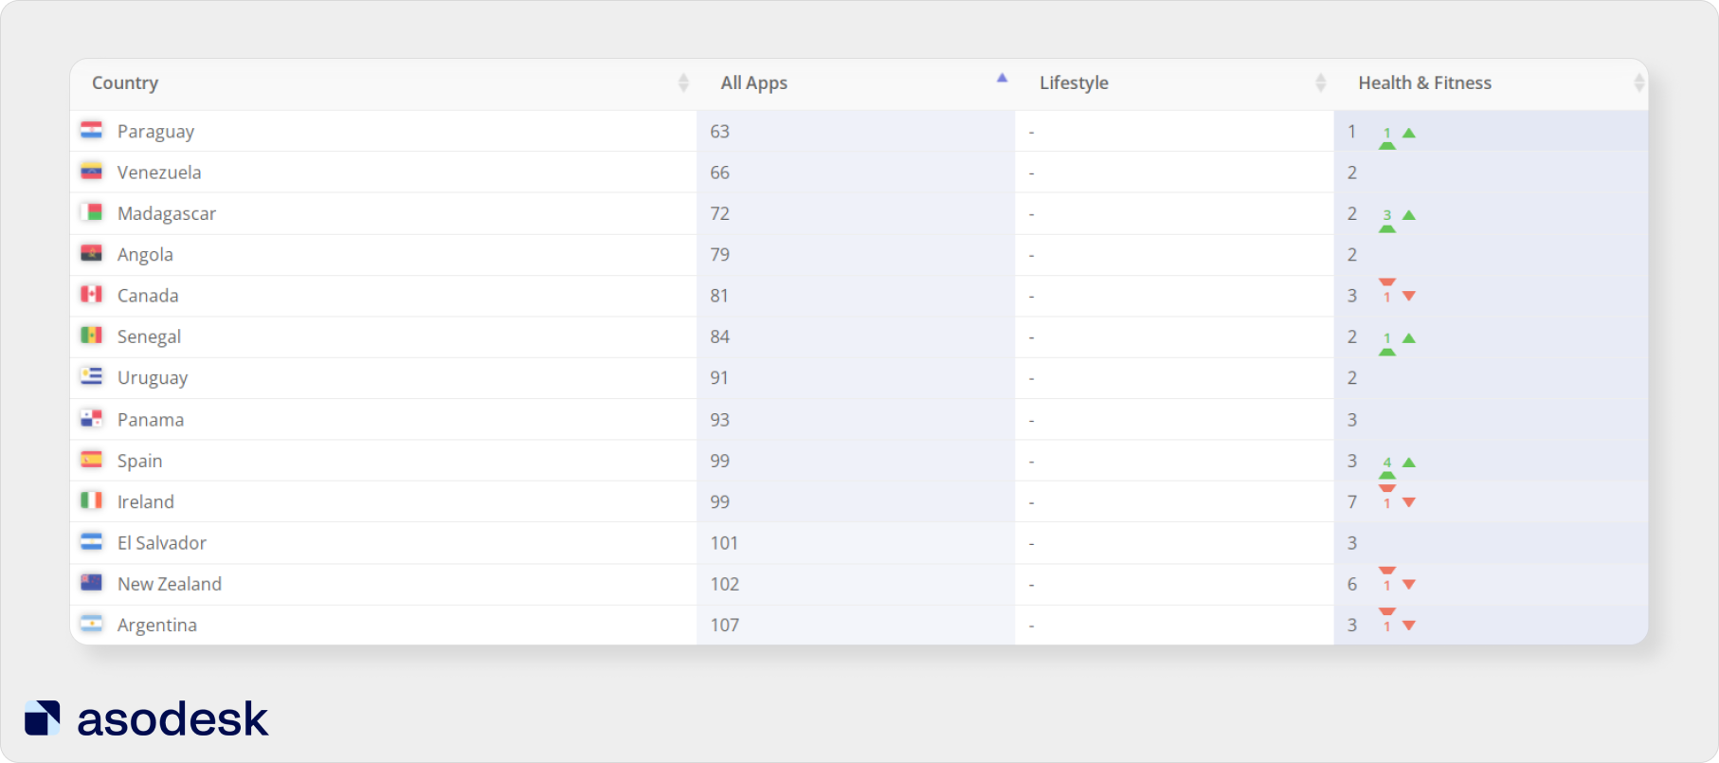Click the El Salvador flag icon
This screenshot has width=1719, height=763.
[91, 541]
